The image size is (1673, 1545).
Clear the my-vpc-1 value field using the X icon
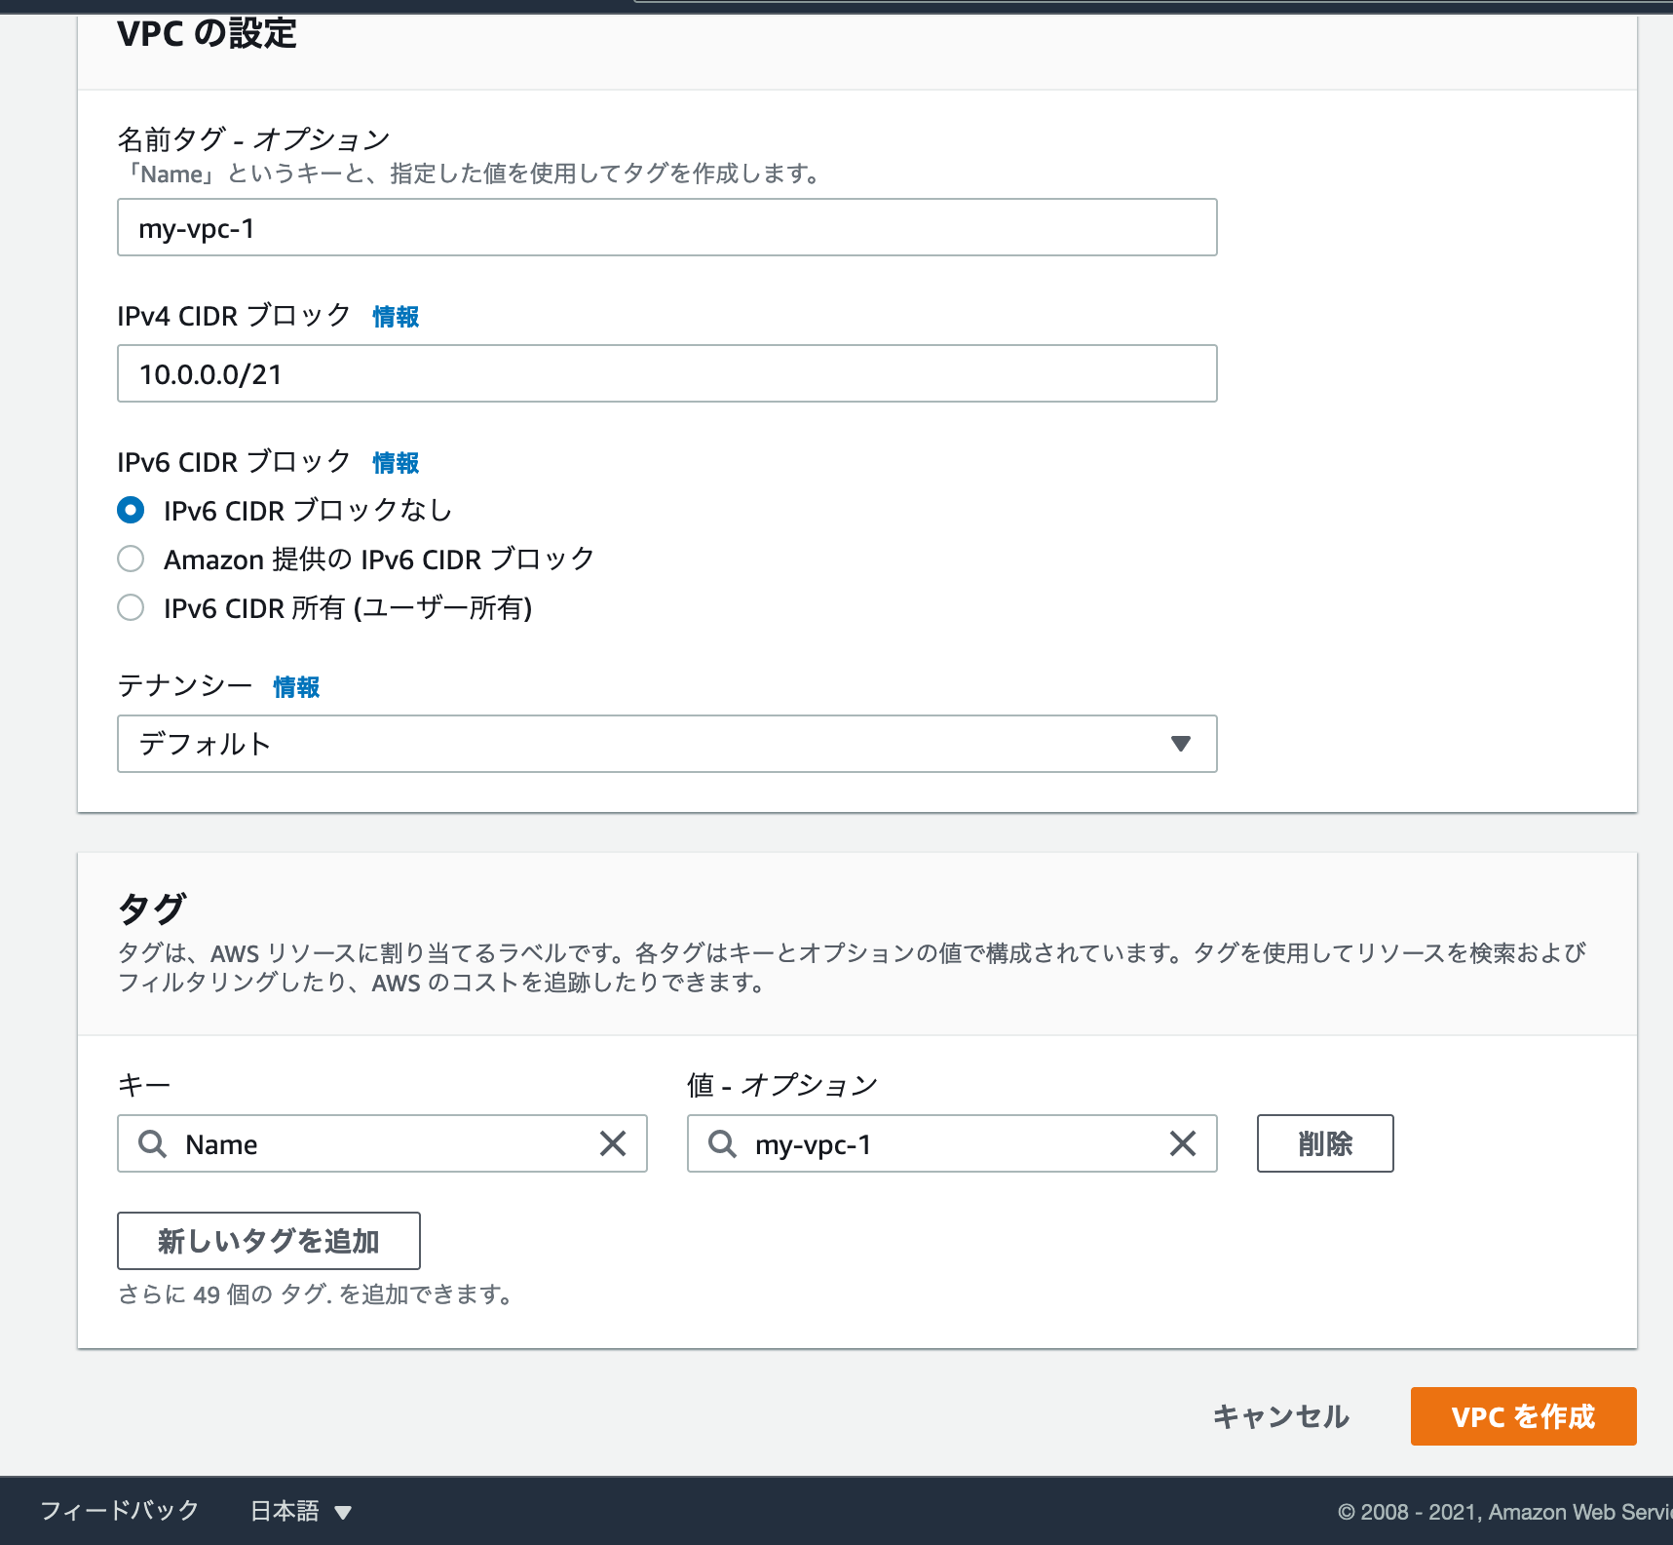pos(1183,1143)
